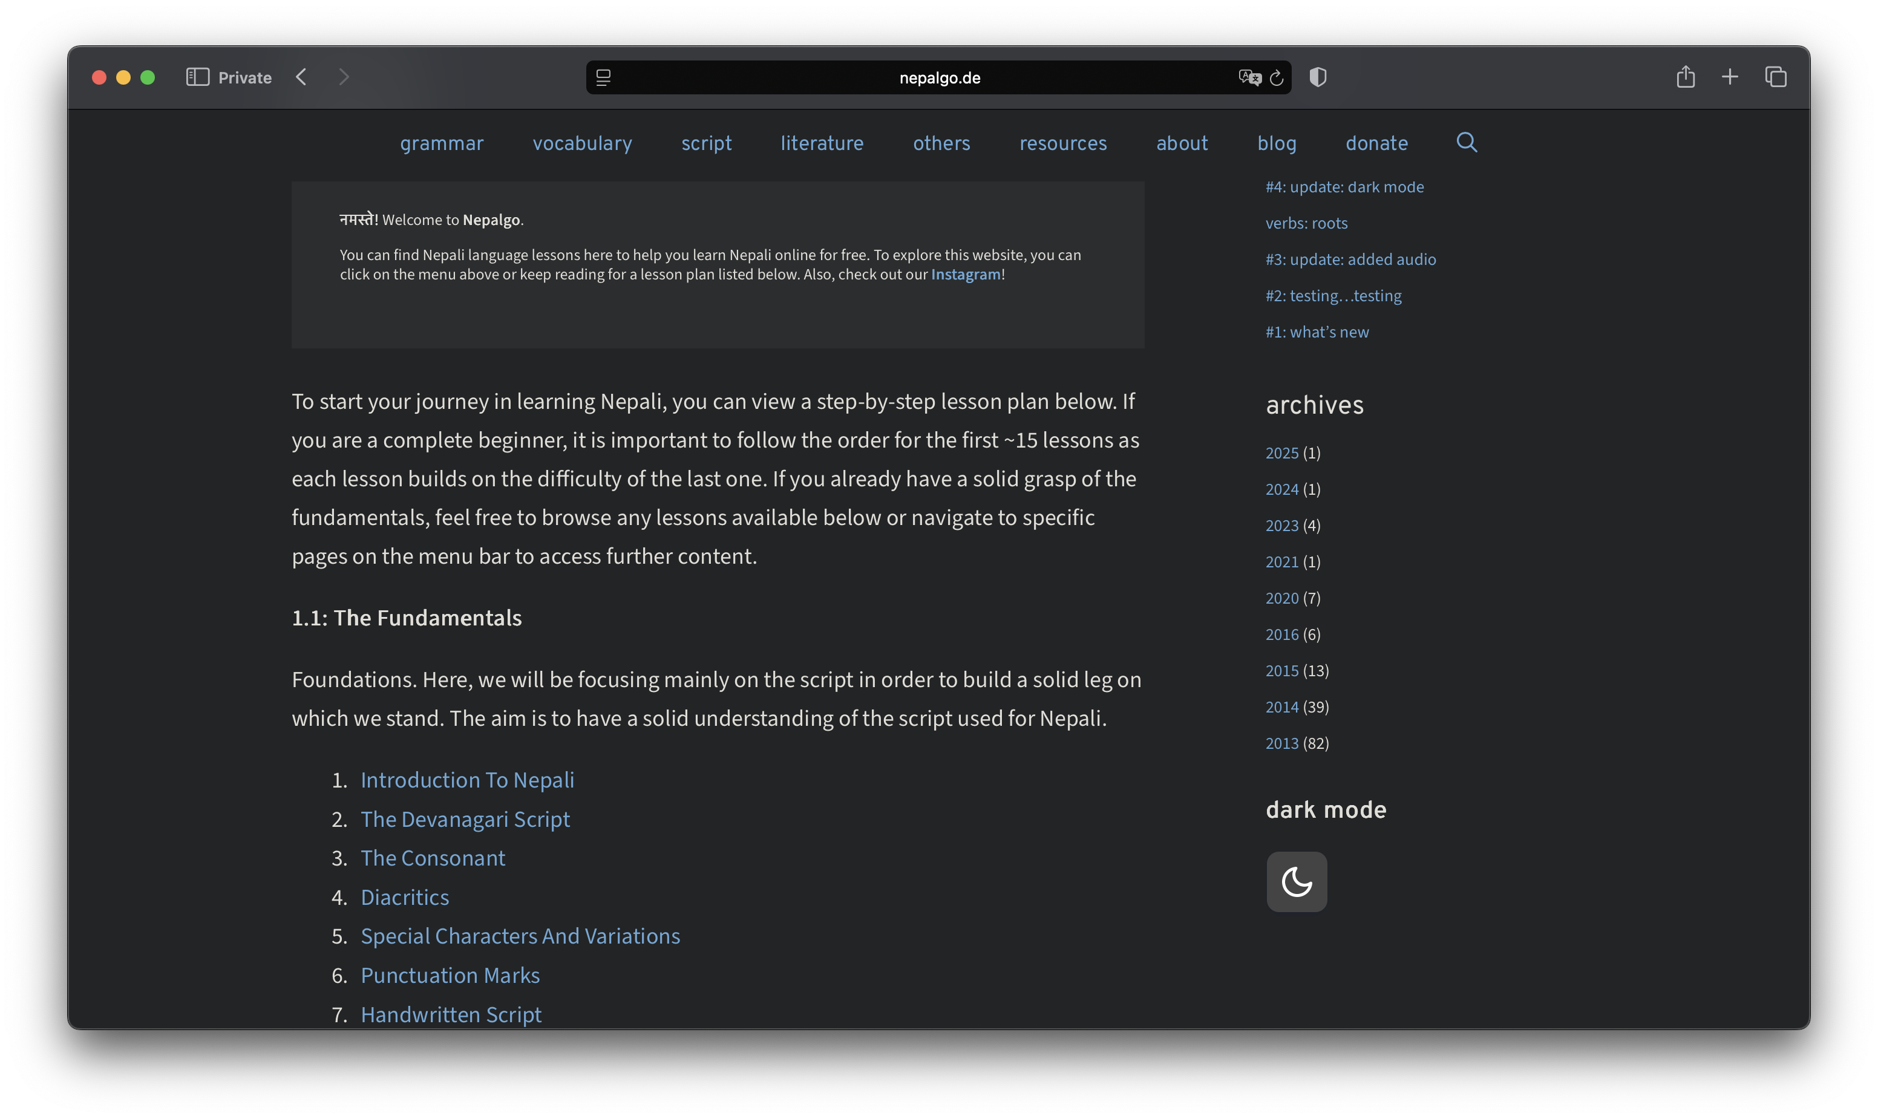This screenshot has width=1878, height=1119.
Task: Open post '#4: update: dark mode'
Action: [x=1345, y=187]
